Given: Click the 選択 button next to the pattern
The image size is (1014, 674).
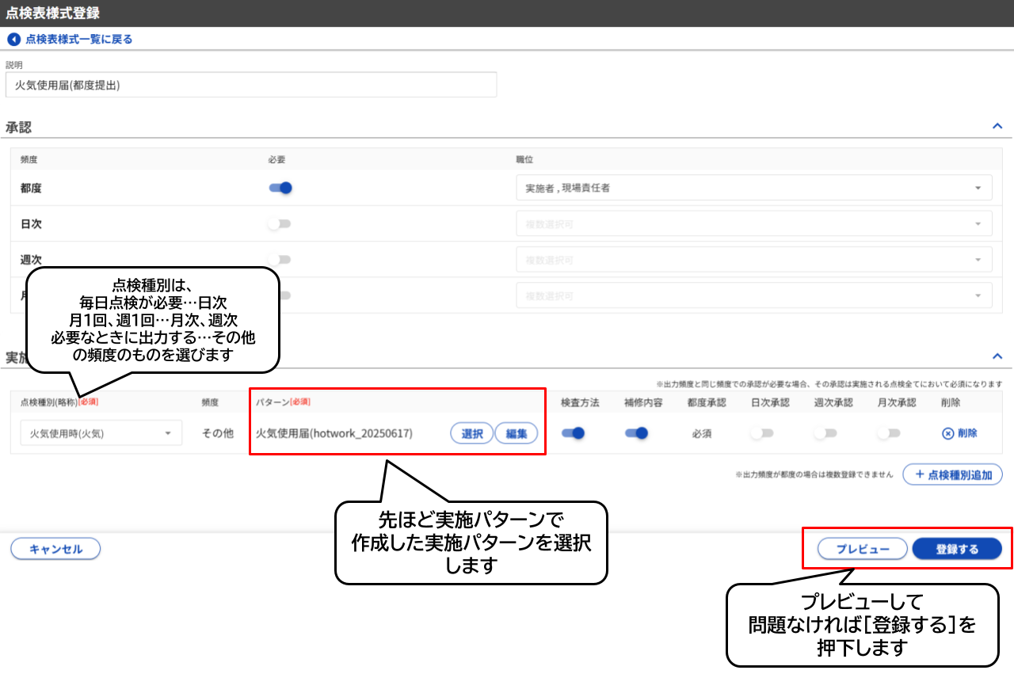Looking at the screenshot, I should [471, 433].
